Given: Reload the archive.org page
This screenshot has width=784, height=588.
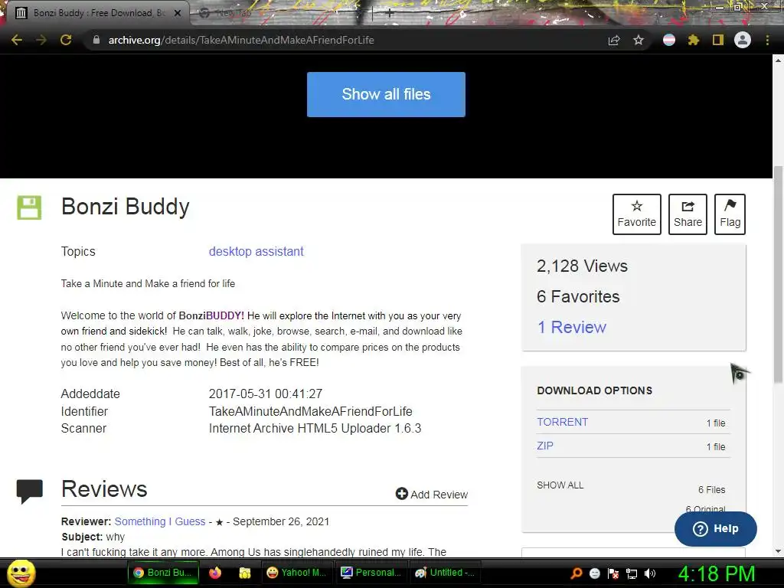Looking at the screenshot, I should (66, 40).
